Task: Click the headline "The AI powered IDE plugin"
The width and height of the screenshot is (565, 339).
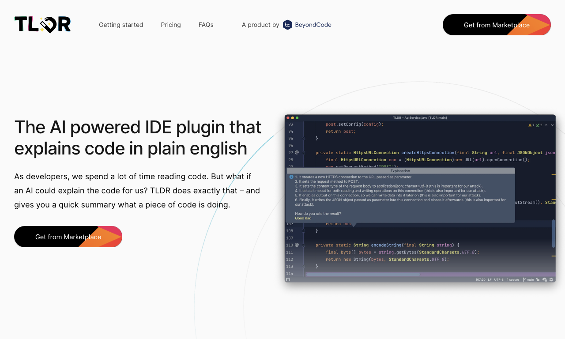Action: (x=138, y=138)
